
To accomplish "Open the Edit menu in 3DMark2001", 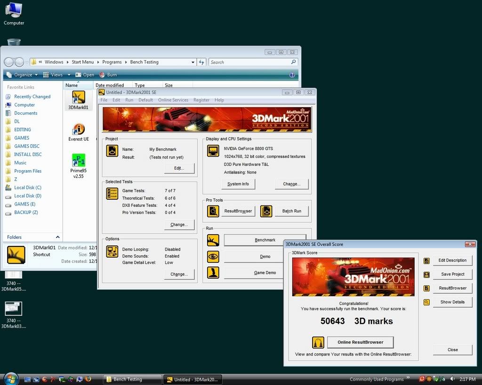I will tap(116, 100).
